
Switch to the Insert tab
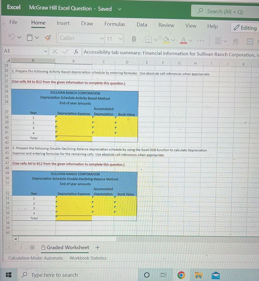[63, 23]
